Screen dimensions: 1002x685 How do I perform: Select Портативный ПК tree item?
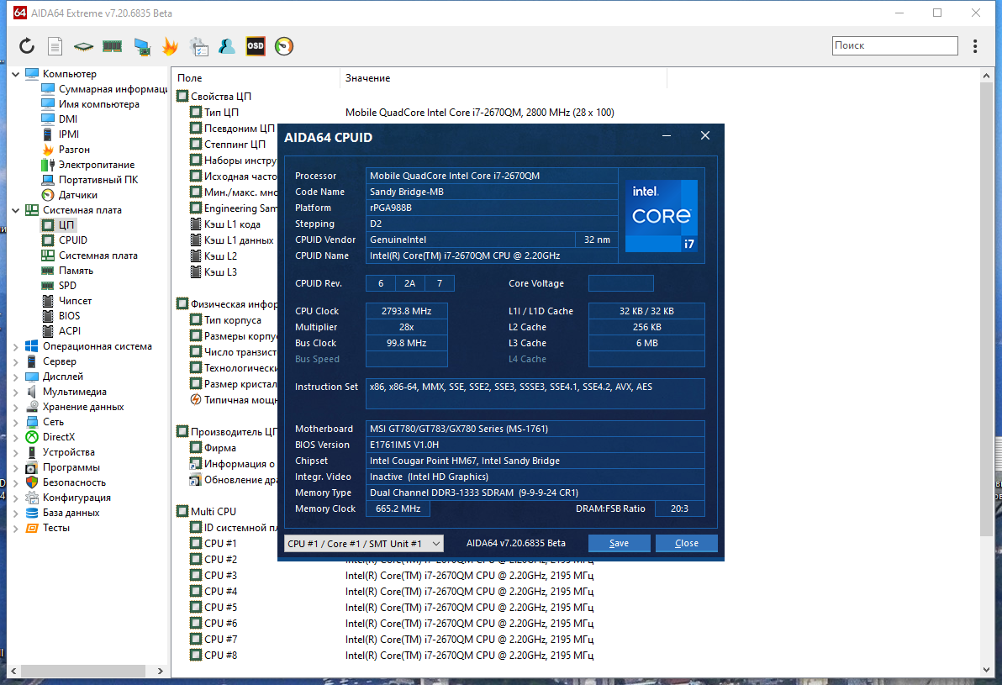(x=89, y=180)
